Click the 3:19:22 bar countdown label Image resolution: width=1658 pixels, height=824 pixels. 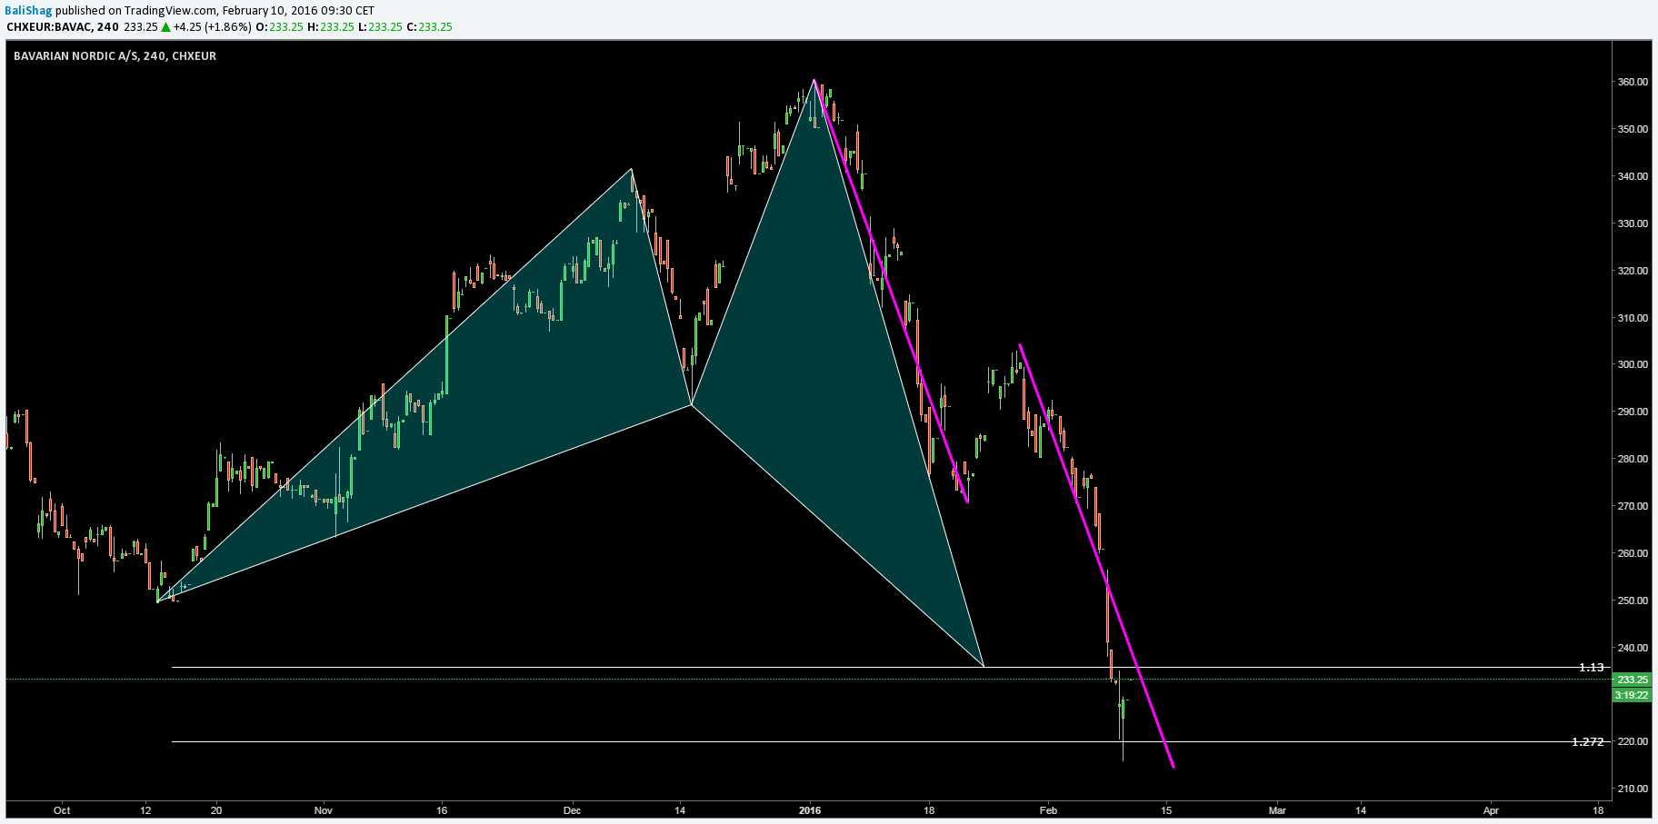(x=1633, y=695)
